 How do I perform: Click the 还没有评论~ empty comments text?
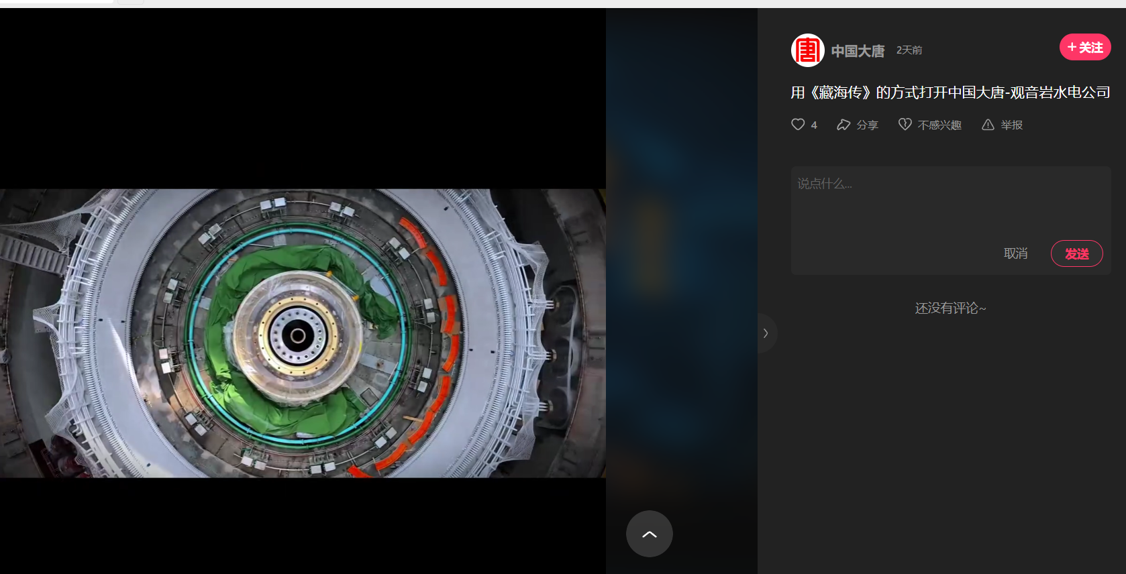tap(950, 308)
